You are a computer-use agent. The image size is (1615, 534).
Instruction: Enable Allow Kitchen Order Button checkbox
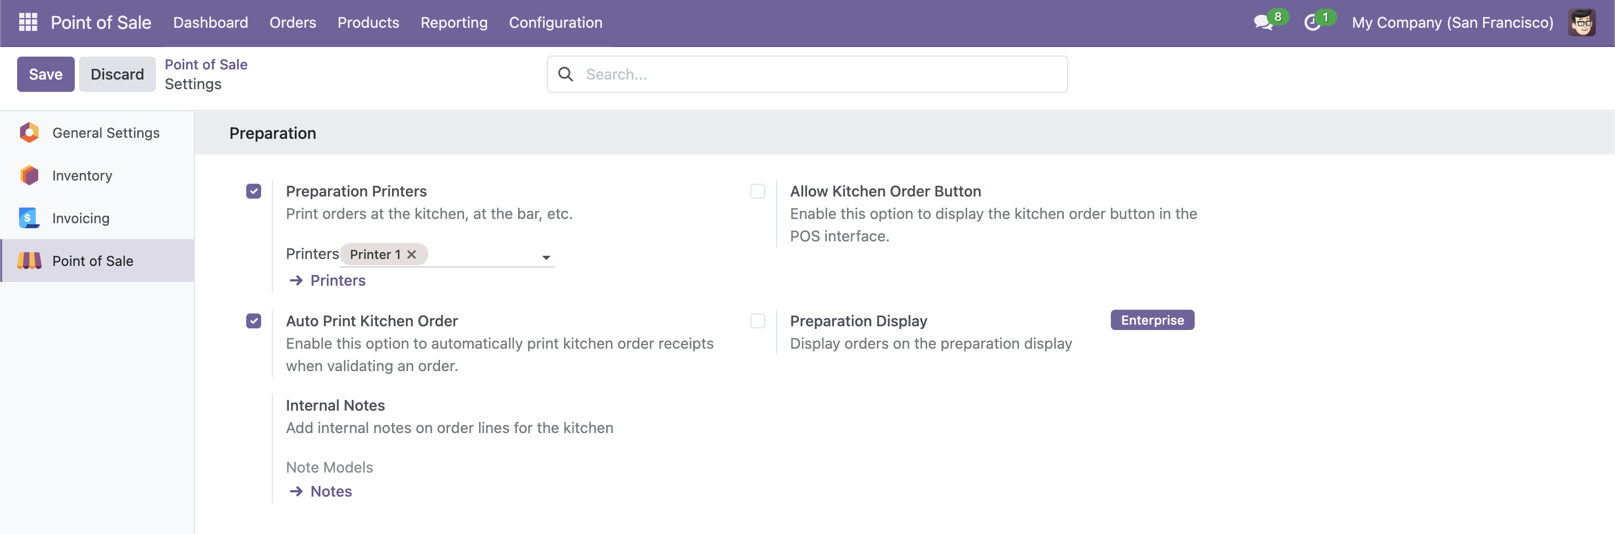tap(757, 191)
